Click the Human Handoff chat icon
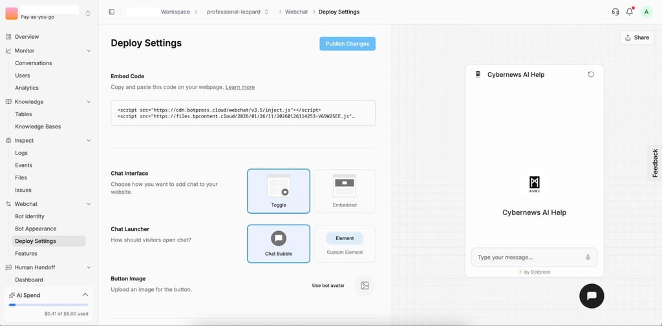The image size is (662, 326). (8, 267)
